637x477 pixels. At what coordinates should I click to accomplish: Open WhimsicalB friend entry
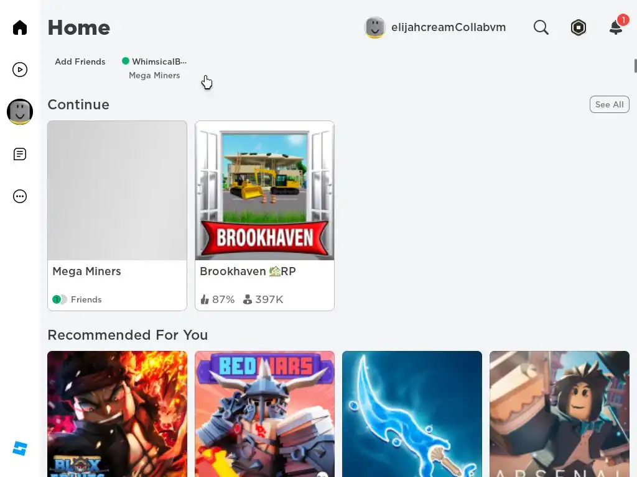(x=154, y=68)
